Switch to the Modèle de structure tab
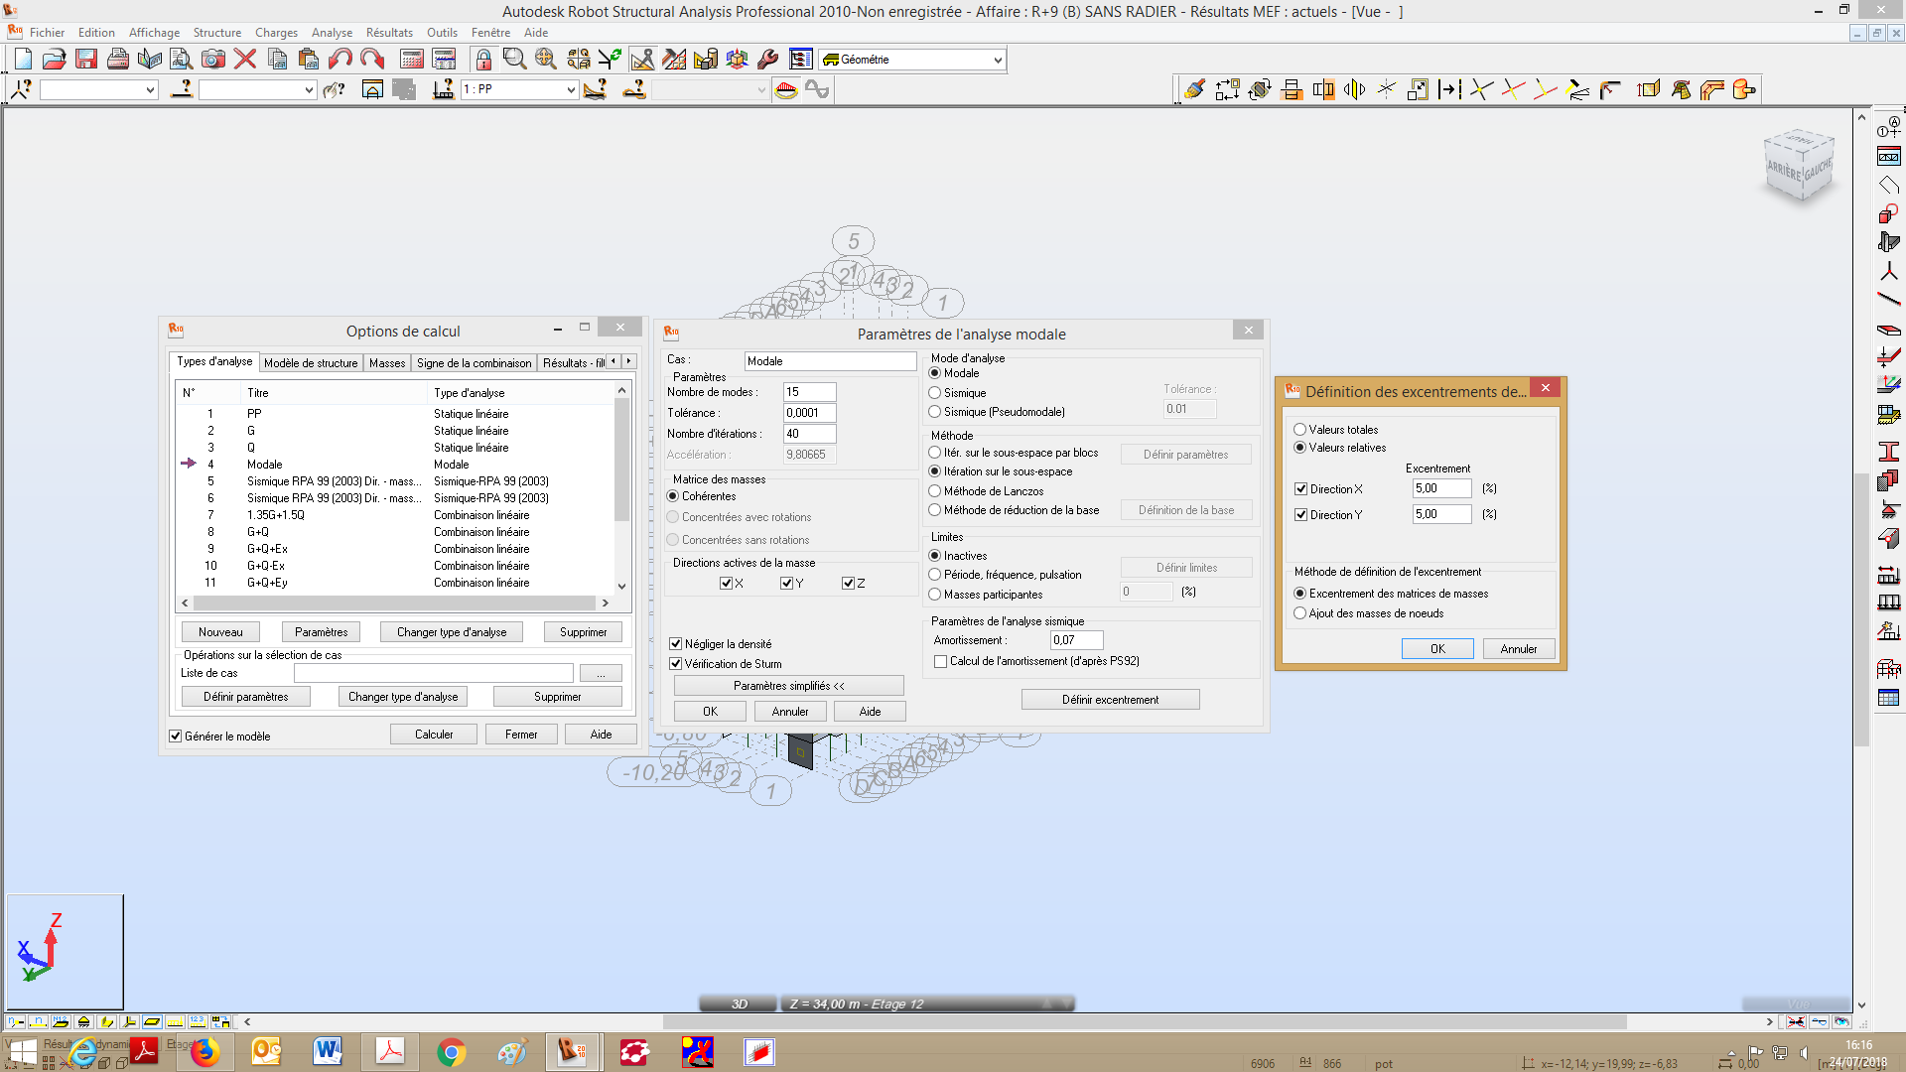The width and height of the screenshot is (1906, 1072). (x=311, y=363)
